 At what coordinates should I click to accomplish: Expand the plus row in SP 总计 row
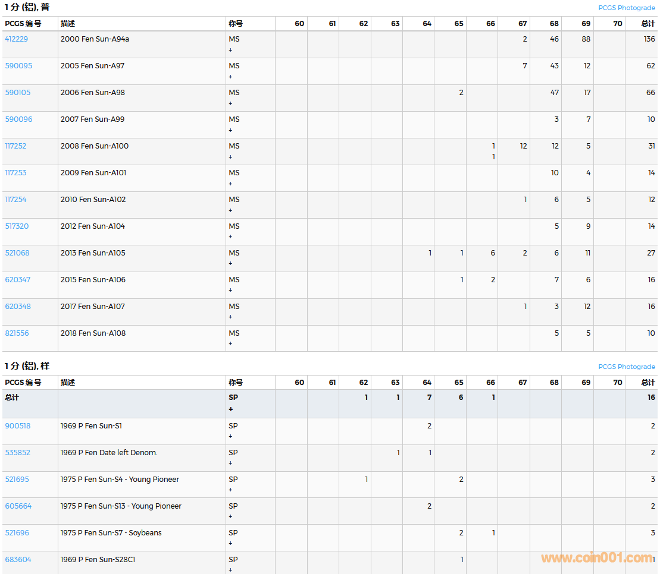point(231,409)
